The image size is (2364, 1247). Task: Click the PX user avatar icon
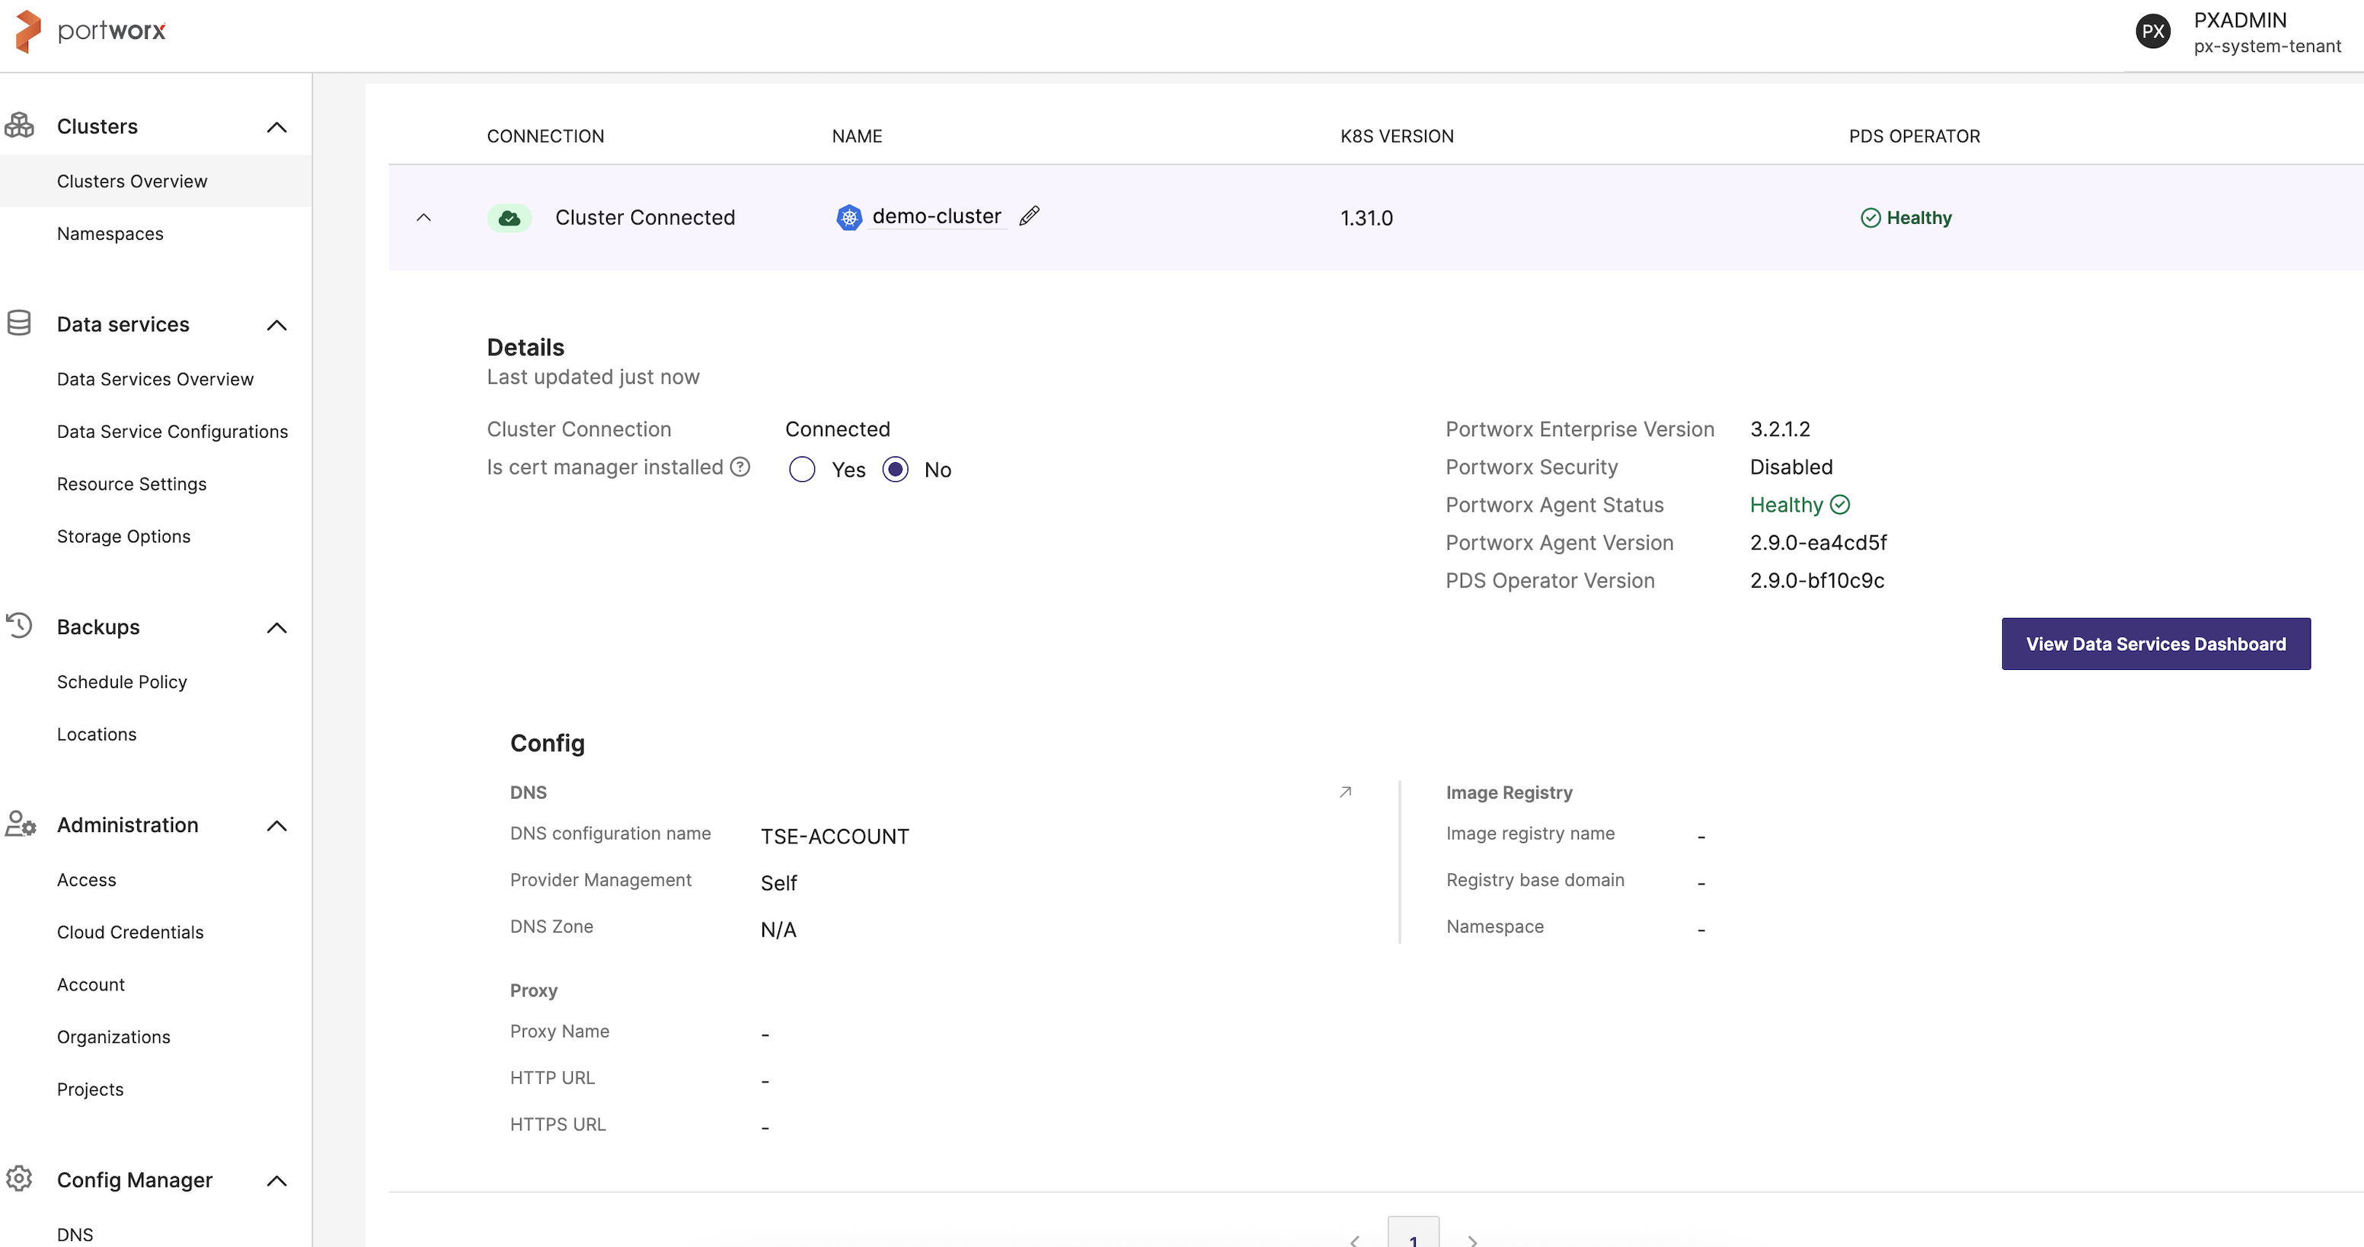[x=2152, y=32]
